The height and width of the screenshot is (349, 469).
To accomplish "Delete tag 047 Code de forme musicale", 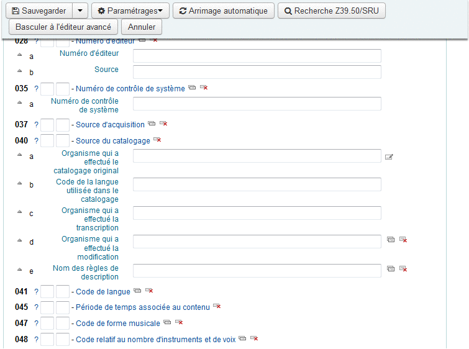I will [x=179, y=322].
